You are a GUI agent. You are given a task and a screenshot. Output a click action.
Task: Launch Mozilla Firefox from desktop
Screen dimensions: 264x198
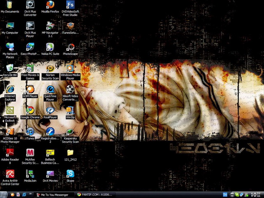(x=50, y=5)
